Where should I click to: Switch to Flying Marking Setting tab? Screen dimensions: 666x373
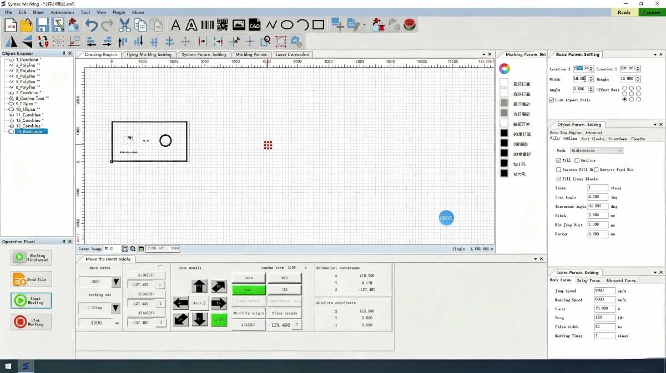[149, 54]
